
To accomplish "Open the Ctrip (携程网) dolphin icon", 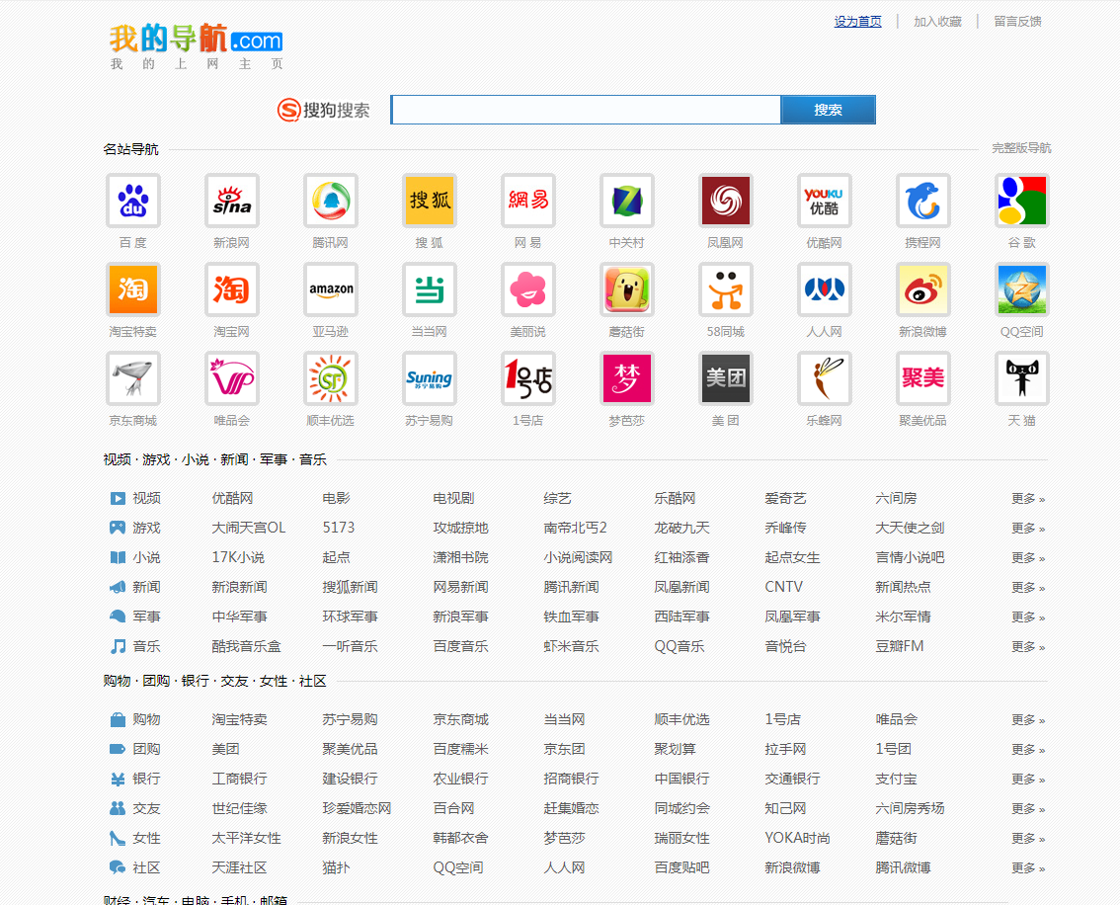I will 922,201.
